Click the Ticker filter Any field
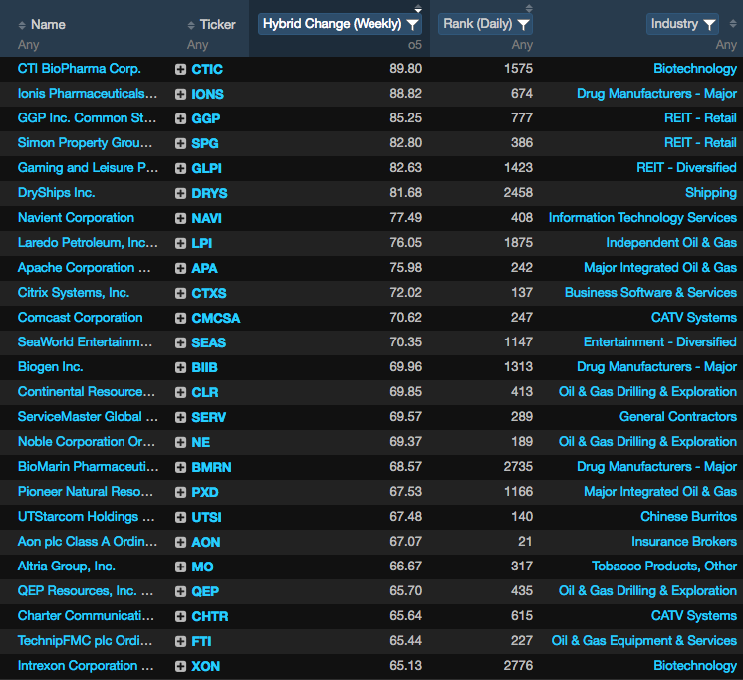The width and height of the screenshot is (743, 680). 197,45
